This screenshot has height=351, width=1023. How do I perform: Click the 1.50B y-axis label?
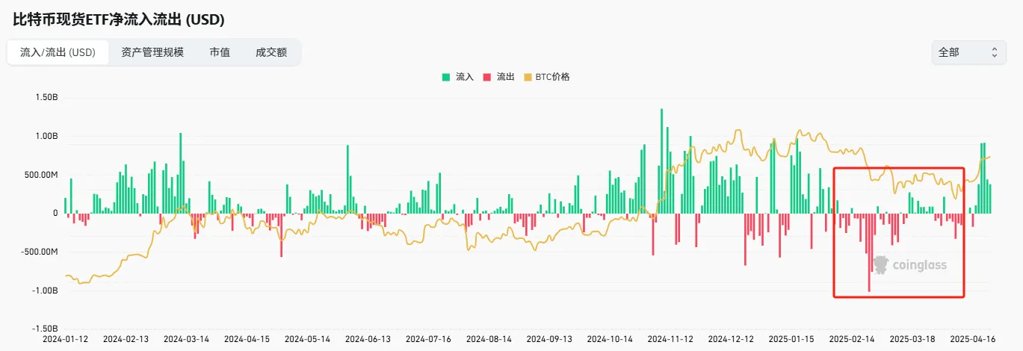click(x=46, y=98)
